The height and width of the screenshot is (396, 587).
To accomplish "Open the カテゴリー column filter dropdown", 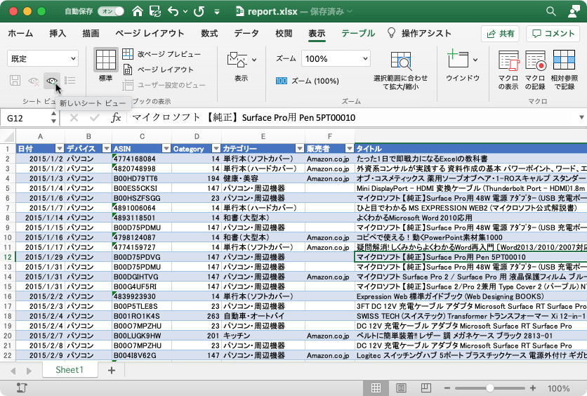I will [x=300, y=149].
